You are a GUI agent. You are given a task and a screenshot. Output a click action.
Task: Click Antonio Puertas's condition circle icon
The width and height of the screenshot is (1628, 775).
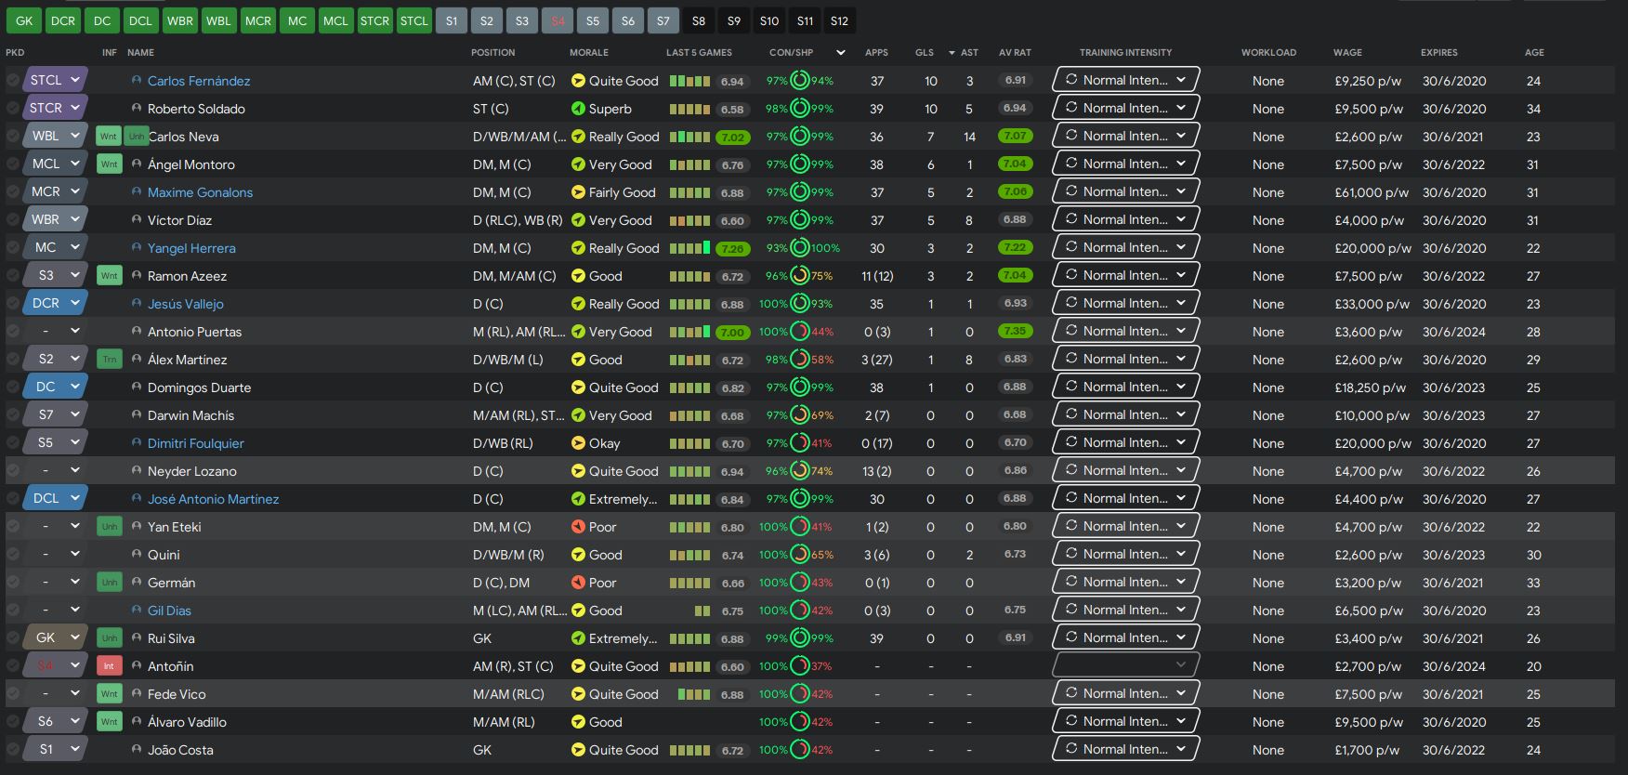point(799,332)
